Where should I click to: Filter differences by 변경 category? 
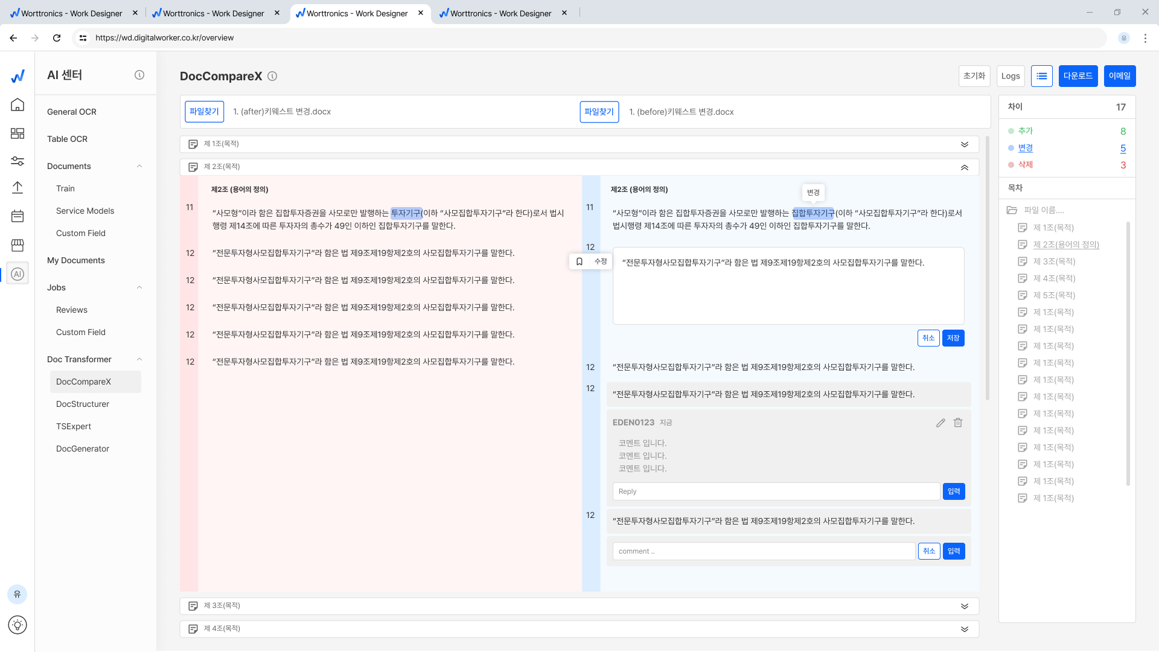pyautogui.click(x=1025, y=148)
